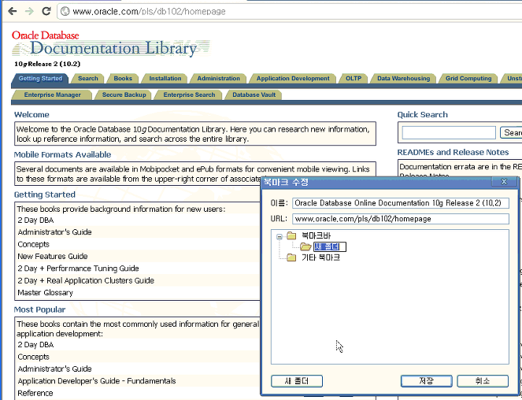Open 2 Day DBA under Most Popular
Screen dimensions: 522x400
[x=35, y=345]
